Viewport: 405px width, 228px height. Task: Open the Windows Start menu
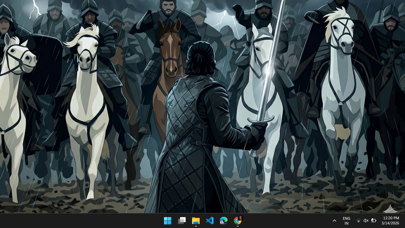coord(167,221)
